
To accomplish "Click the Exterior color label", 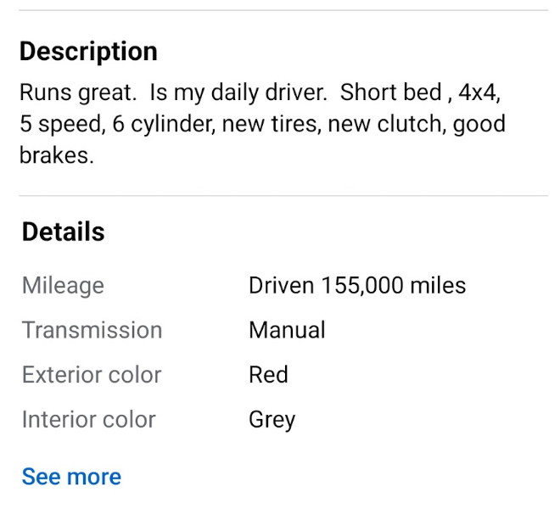I will 92,375.
